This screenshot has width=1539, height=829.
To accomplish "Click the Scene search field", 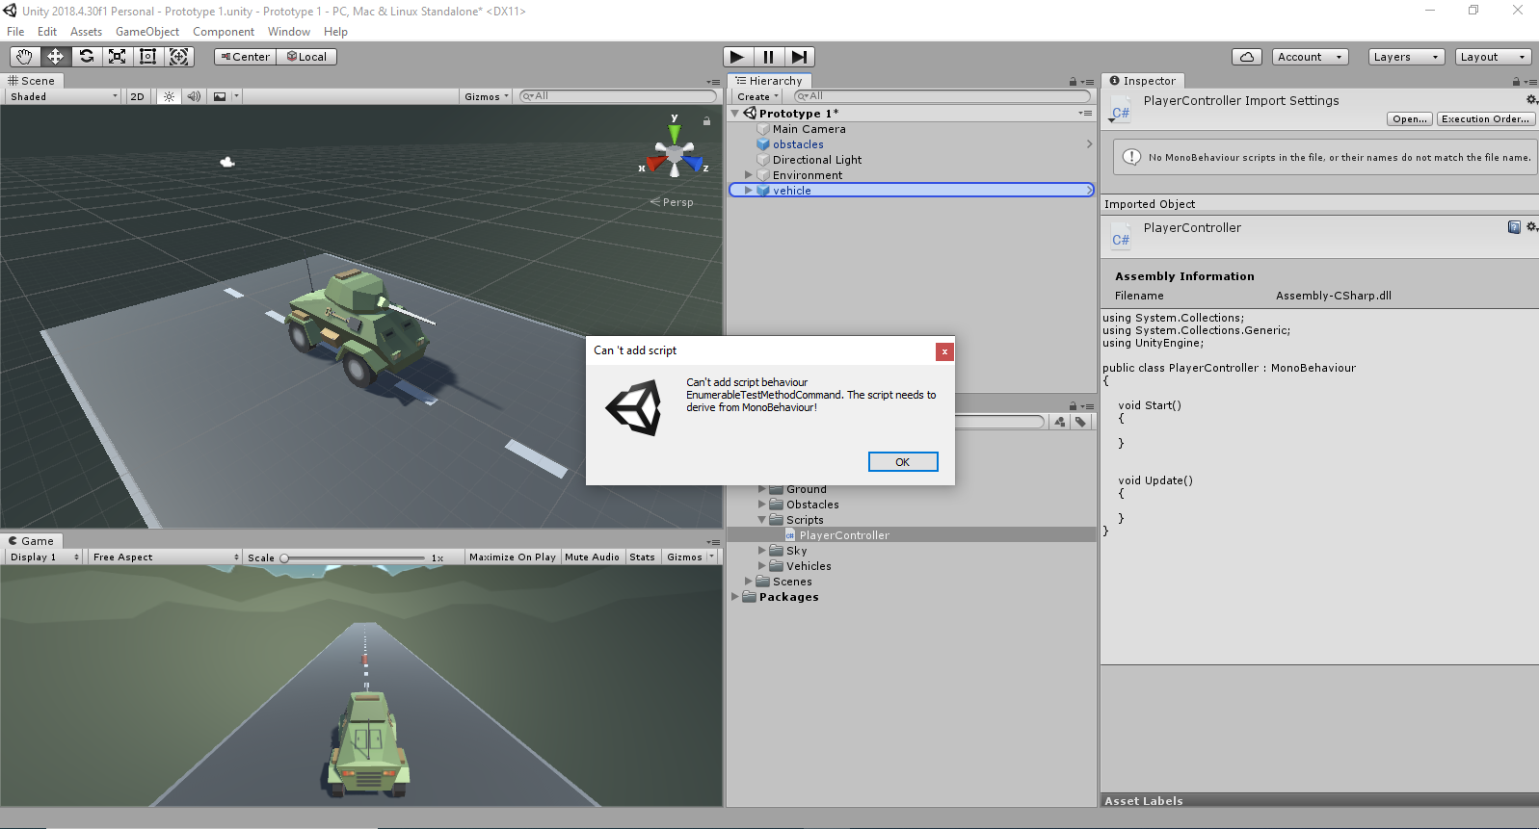I will pos(618,96).
